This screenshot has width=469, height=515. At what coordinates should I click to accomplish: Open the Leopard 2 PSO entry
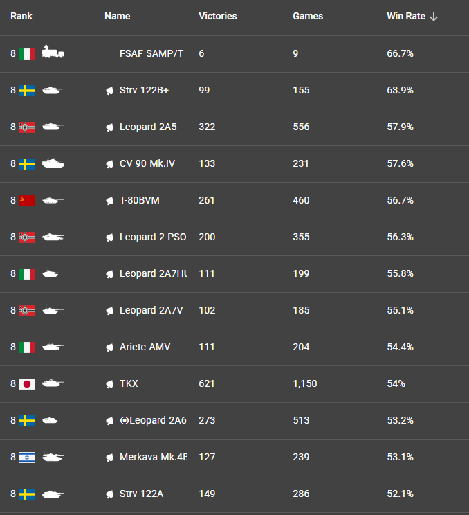152,237
